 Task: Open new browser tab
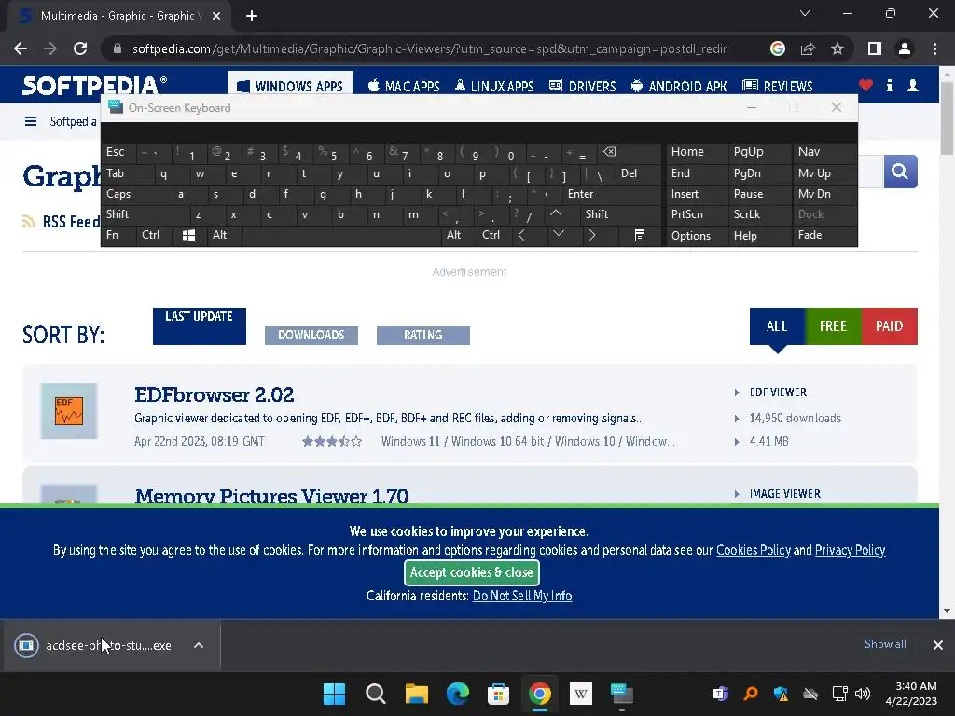252,17
